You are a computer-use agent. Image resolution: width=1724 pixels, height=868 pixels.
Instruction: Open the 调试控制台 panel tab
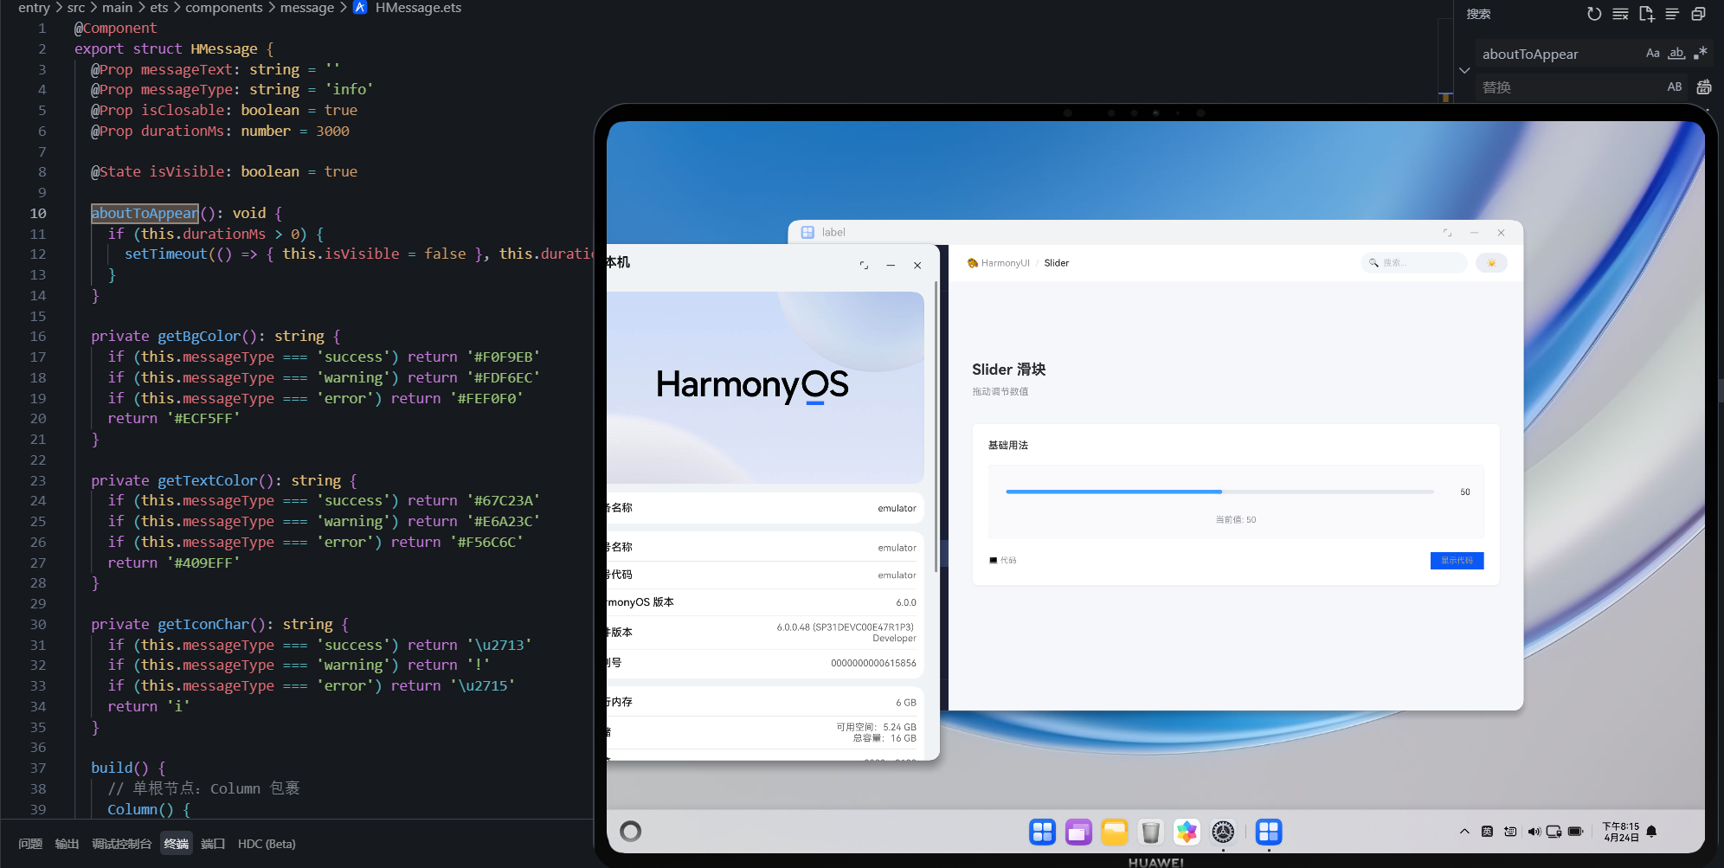click(121, 844)
